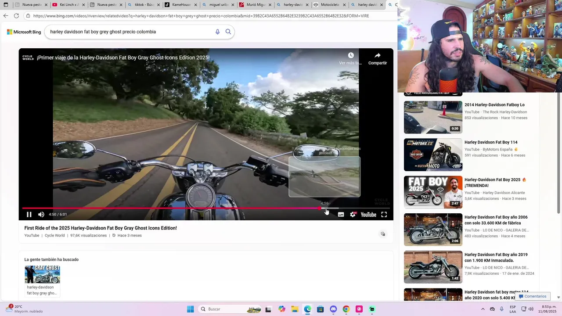Screen dimensions: 562x316
Task: Switch to the KameHouse tab
Action: [x=180, y=5]
